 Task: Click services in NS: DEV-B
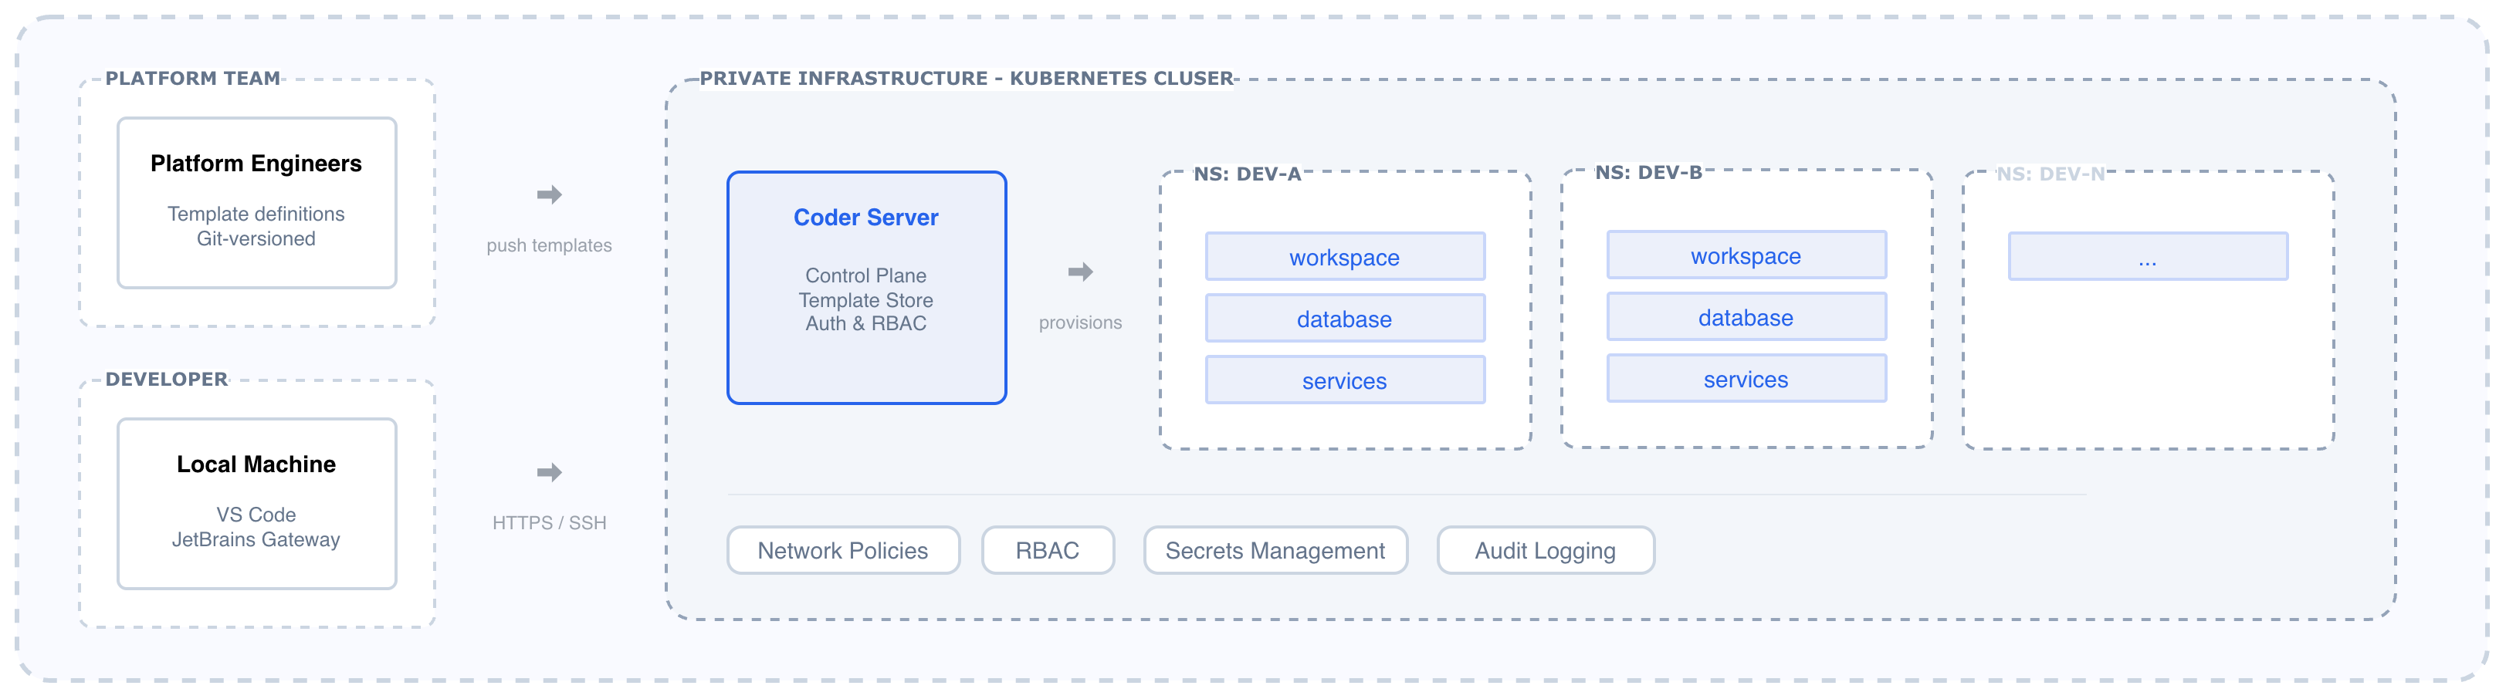click(1746, 379)
